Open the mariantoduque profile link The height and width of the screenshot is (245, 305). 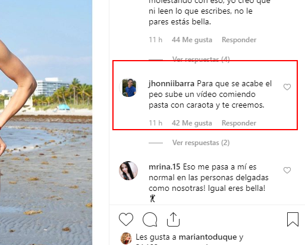point(207,237)
